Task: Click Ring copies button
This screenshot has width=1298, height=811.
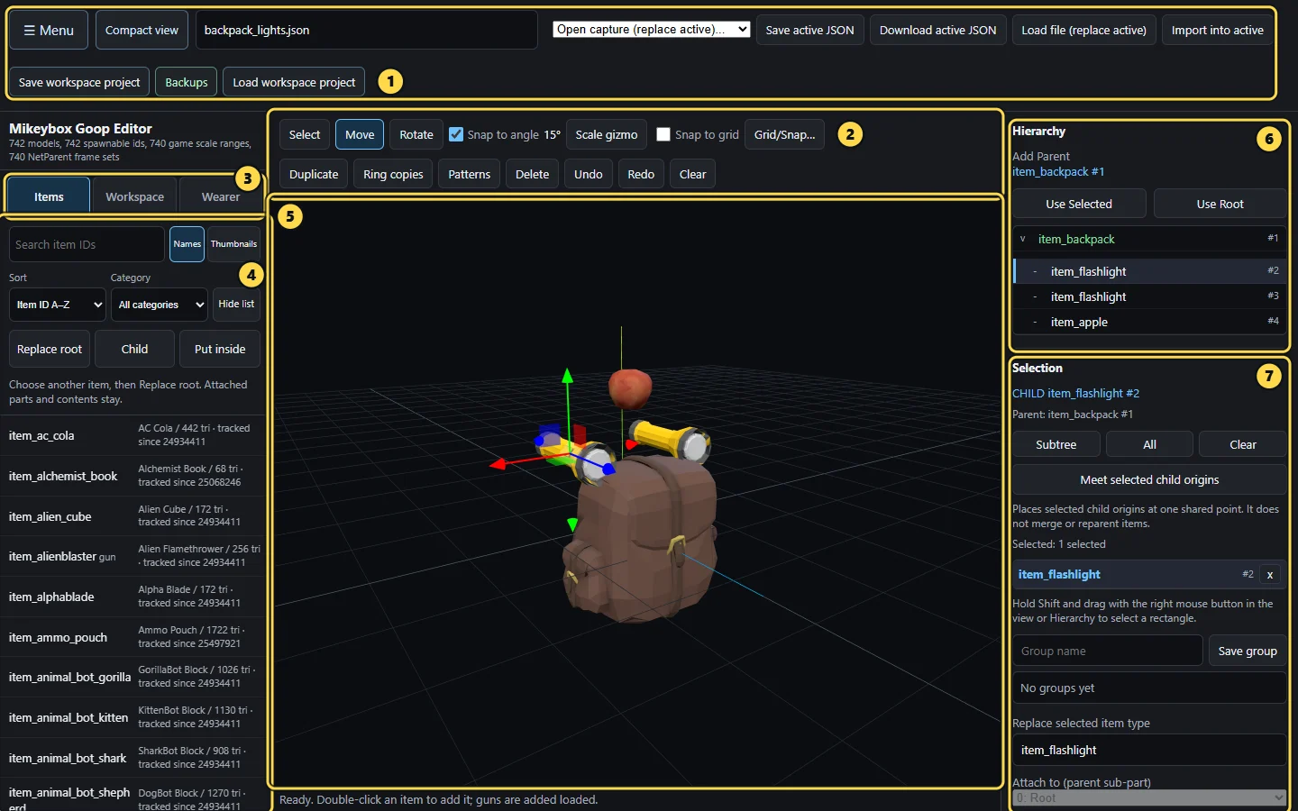Action: (393, 174)
